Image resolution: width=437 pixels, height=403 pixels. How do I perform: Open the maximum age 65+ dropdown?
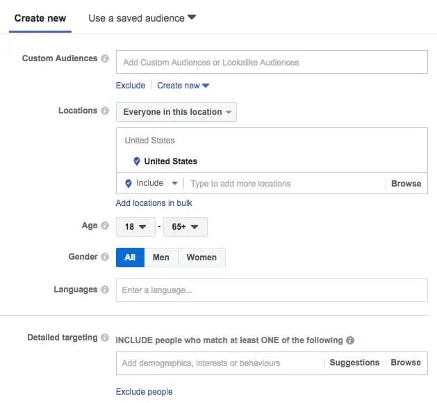[x=185, y=227]
